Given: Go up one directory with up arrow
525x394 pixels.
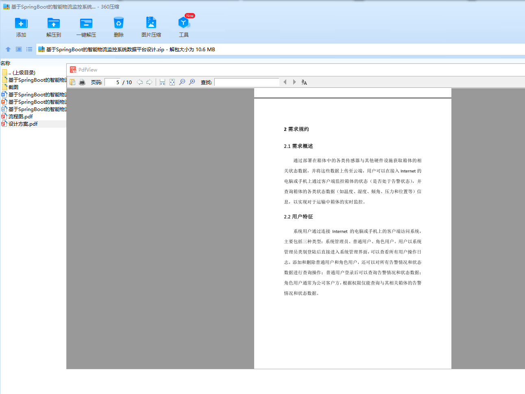Looking at the screenshot, I should pos(8,49).
